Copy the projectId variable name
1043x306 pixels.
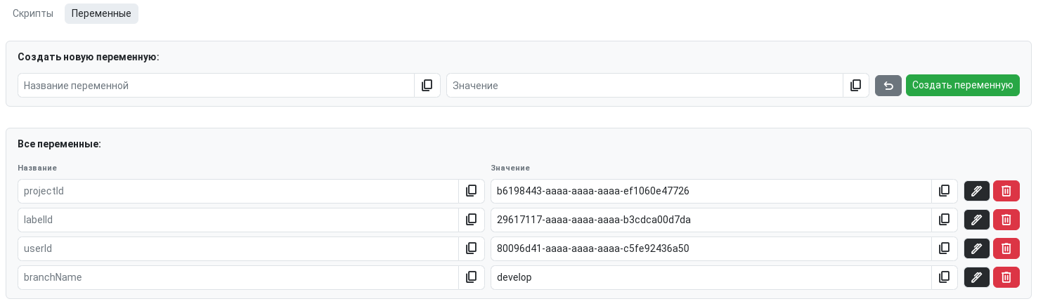[472, 191]
